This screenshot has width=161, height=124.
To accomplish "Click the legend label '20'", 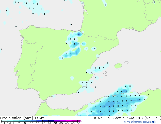I will click(43, 123).
